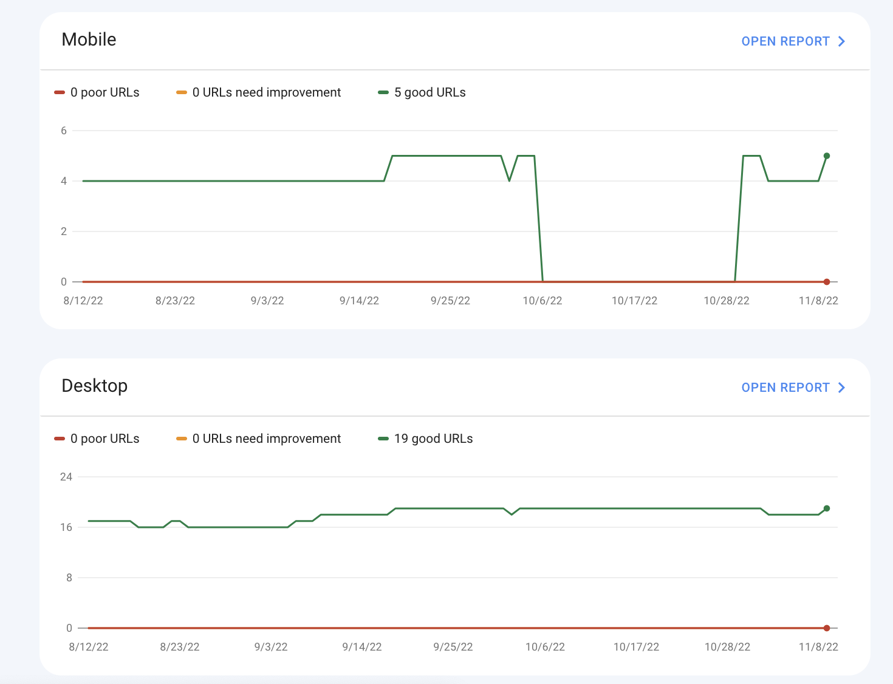Click the chevron arrow beside Desktop's Open Report

click(x=842, y=388)
